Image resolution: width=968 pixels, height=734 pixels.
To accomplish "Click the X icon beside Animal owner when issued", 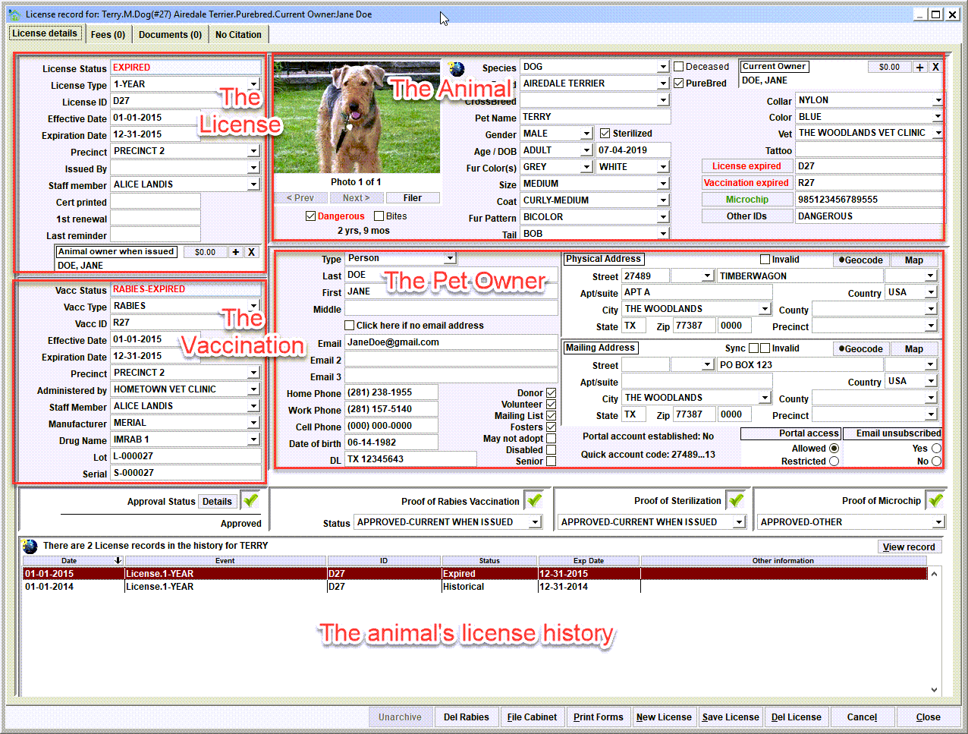I will [x=251, y=252].
